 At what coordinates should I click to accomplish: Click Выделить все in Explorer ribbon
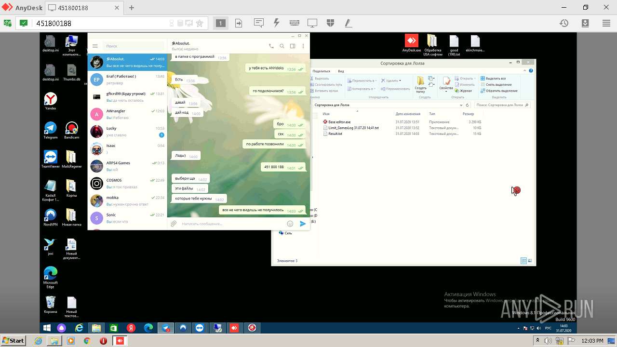pos(494,78)
